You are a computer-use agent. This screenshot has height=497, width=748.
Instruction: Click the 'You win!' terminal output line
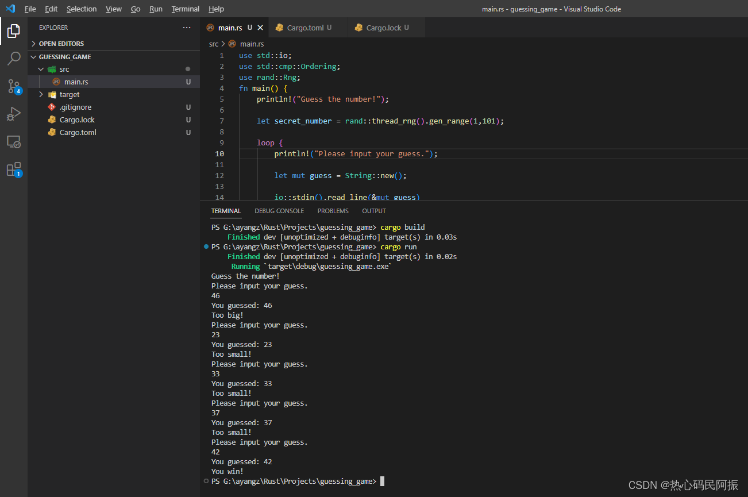pyautogui.click(x=228, y=472)
